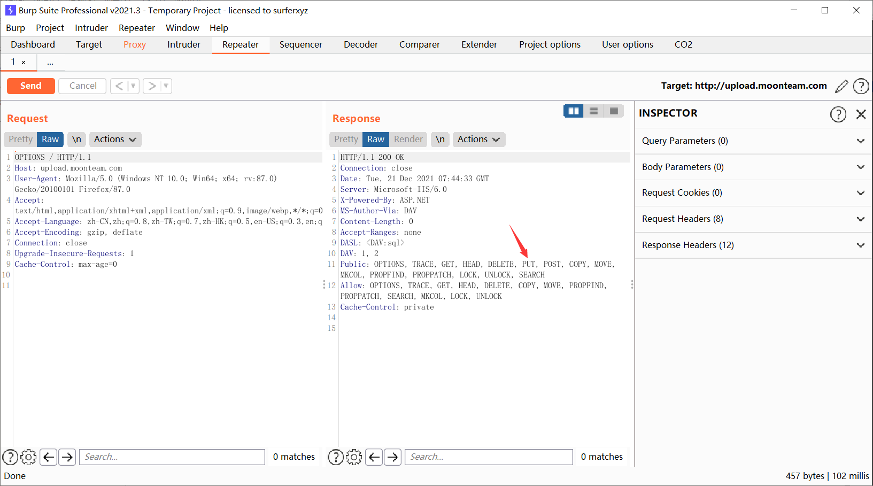The width and height of the screenshot is (873, 486).
Task: Jump to previous match in Response search
Action: coord(374,457)
